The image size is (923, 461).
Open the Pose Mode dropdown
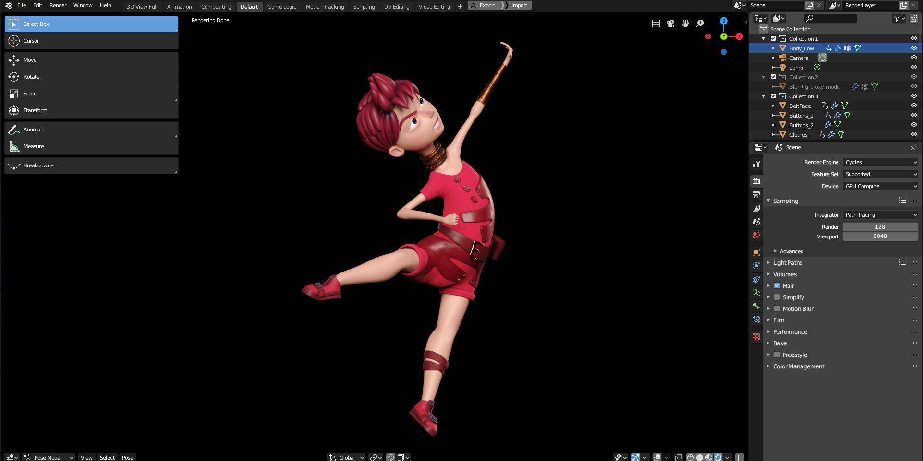[49, 457]
